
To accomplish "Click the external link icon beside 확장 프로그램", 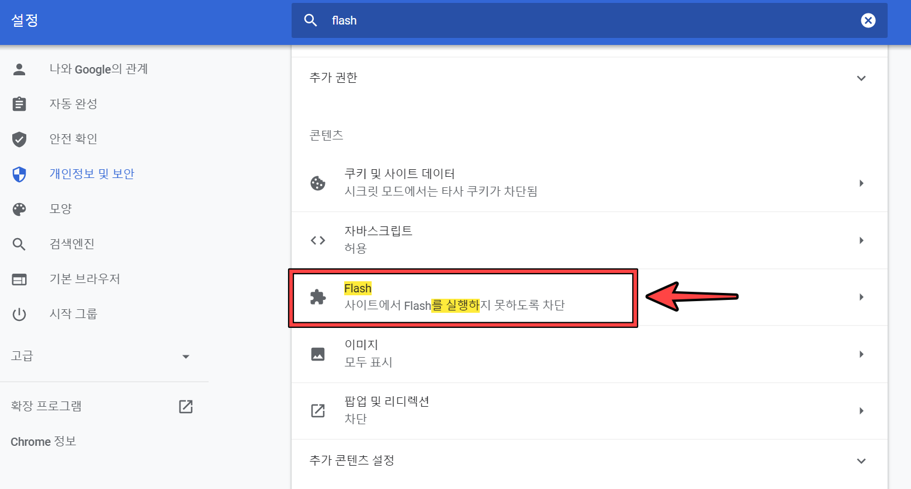I will point(186,407).
